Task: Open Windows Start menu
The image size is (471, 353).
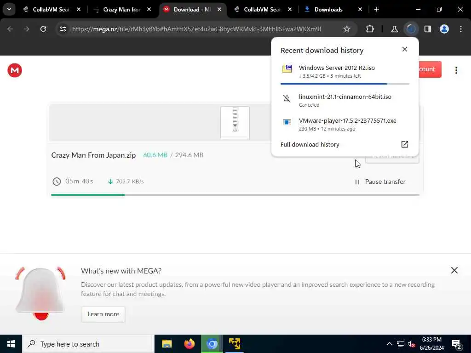Action: coord(11,344)
